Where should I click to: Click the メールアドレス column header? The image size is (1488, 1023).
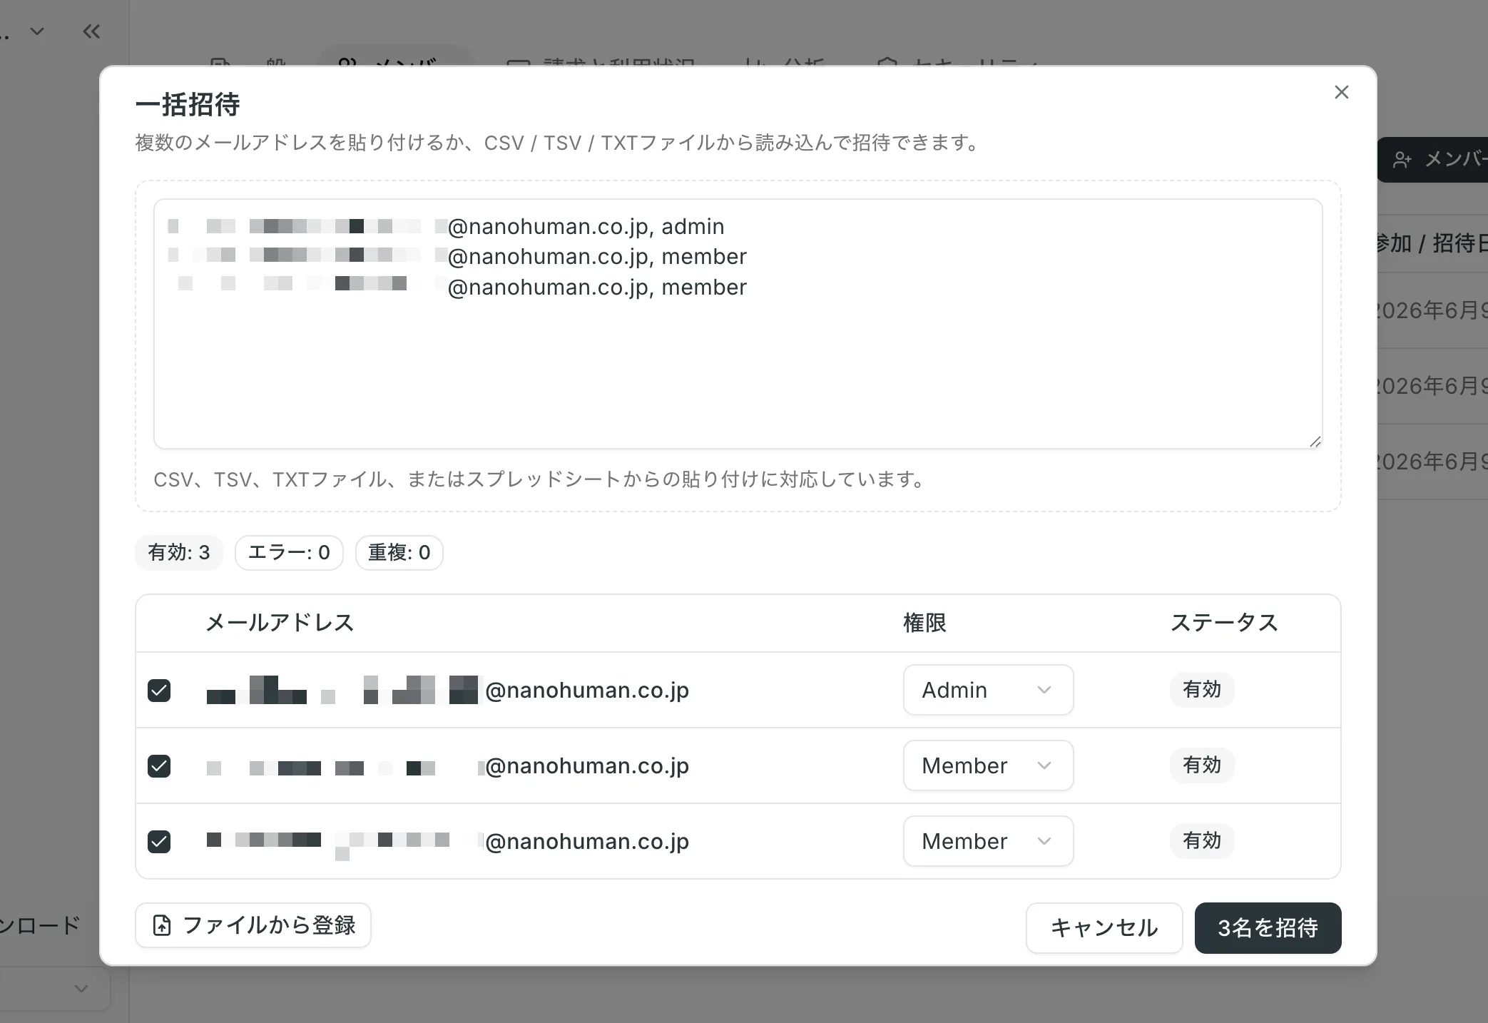[280, 623]
